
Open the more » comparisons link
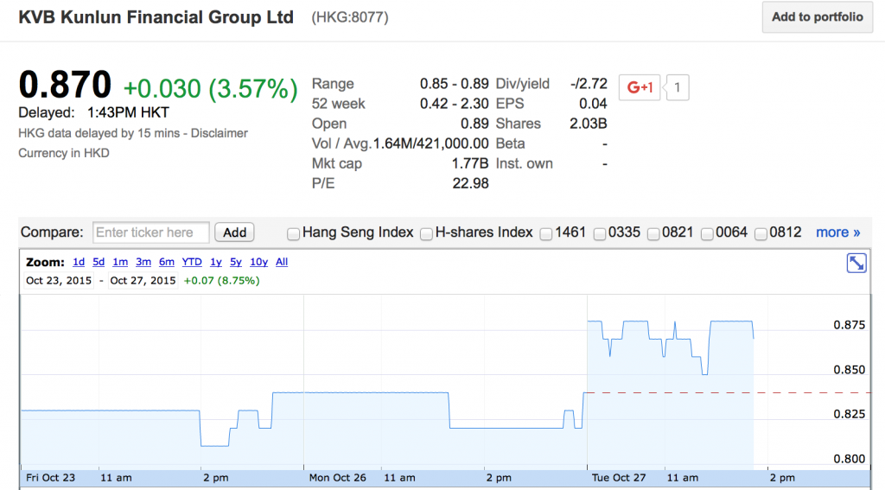coord(837,232)
